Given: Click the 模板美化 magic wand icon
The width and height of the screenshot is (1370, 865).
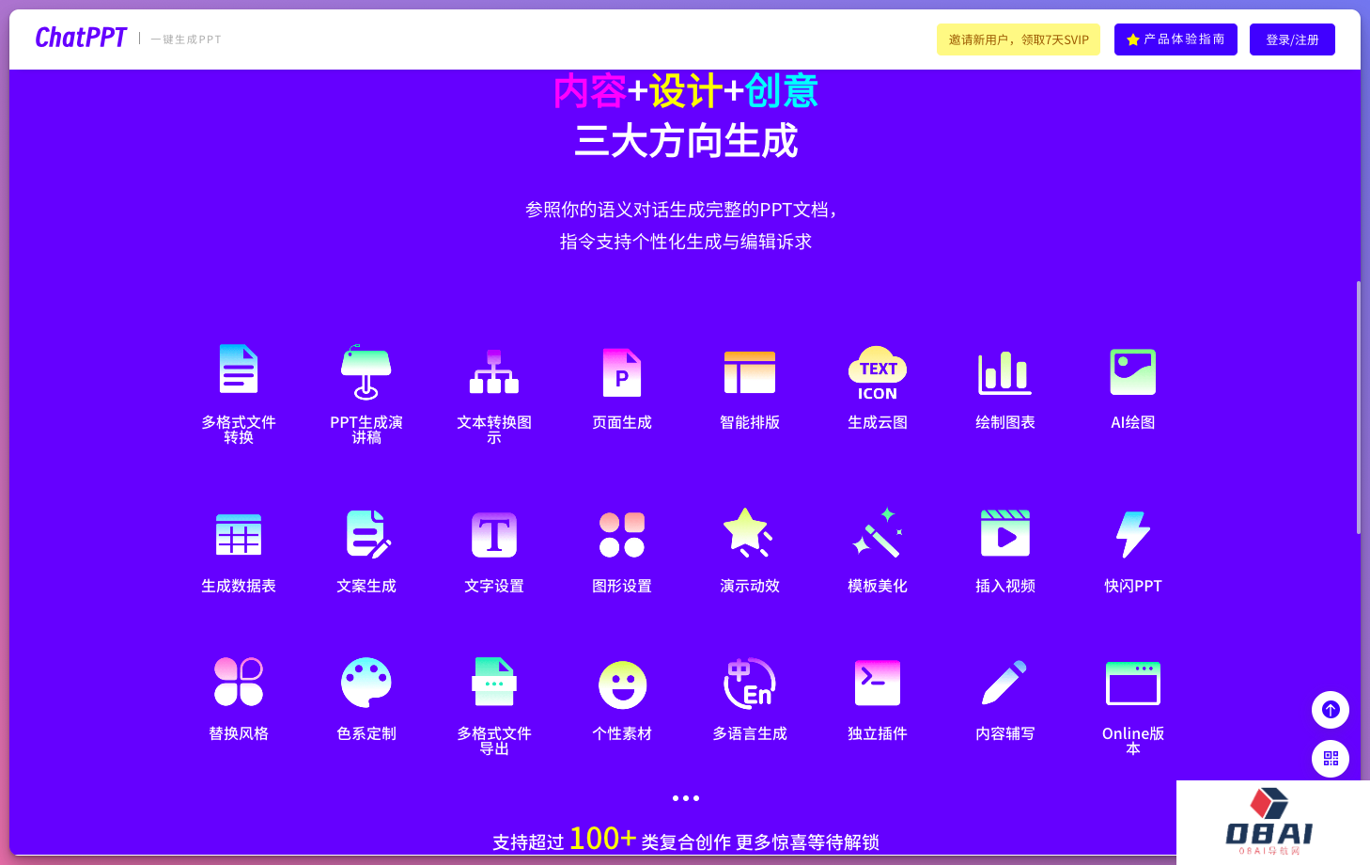Looking at the screenshot, I should click(878, 533).
